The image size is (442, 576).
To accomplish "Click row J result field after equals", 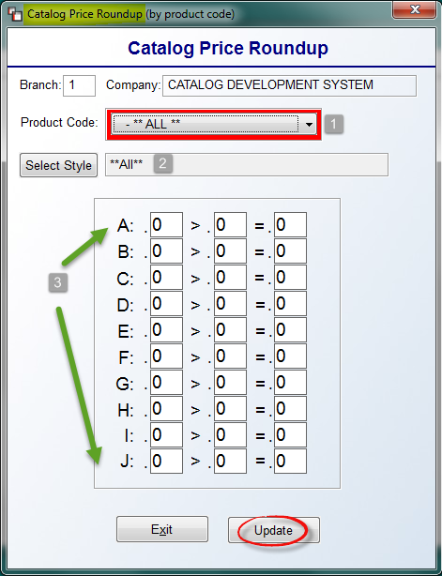I will tap(290, 461).
